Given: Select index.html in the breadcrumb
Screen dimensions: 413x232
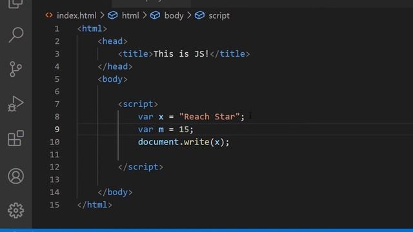Looking at the screenshot, I should pos(76,15).
